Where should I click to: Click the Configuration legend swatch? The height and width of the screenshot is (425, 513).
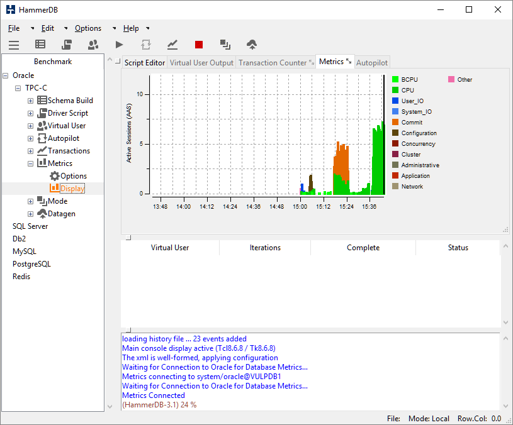pyautogui.click(x=395, y=133)
